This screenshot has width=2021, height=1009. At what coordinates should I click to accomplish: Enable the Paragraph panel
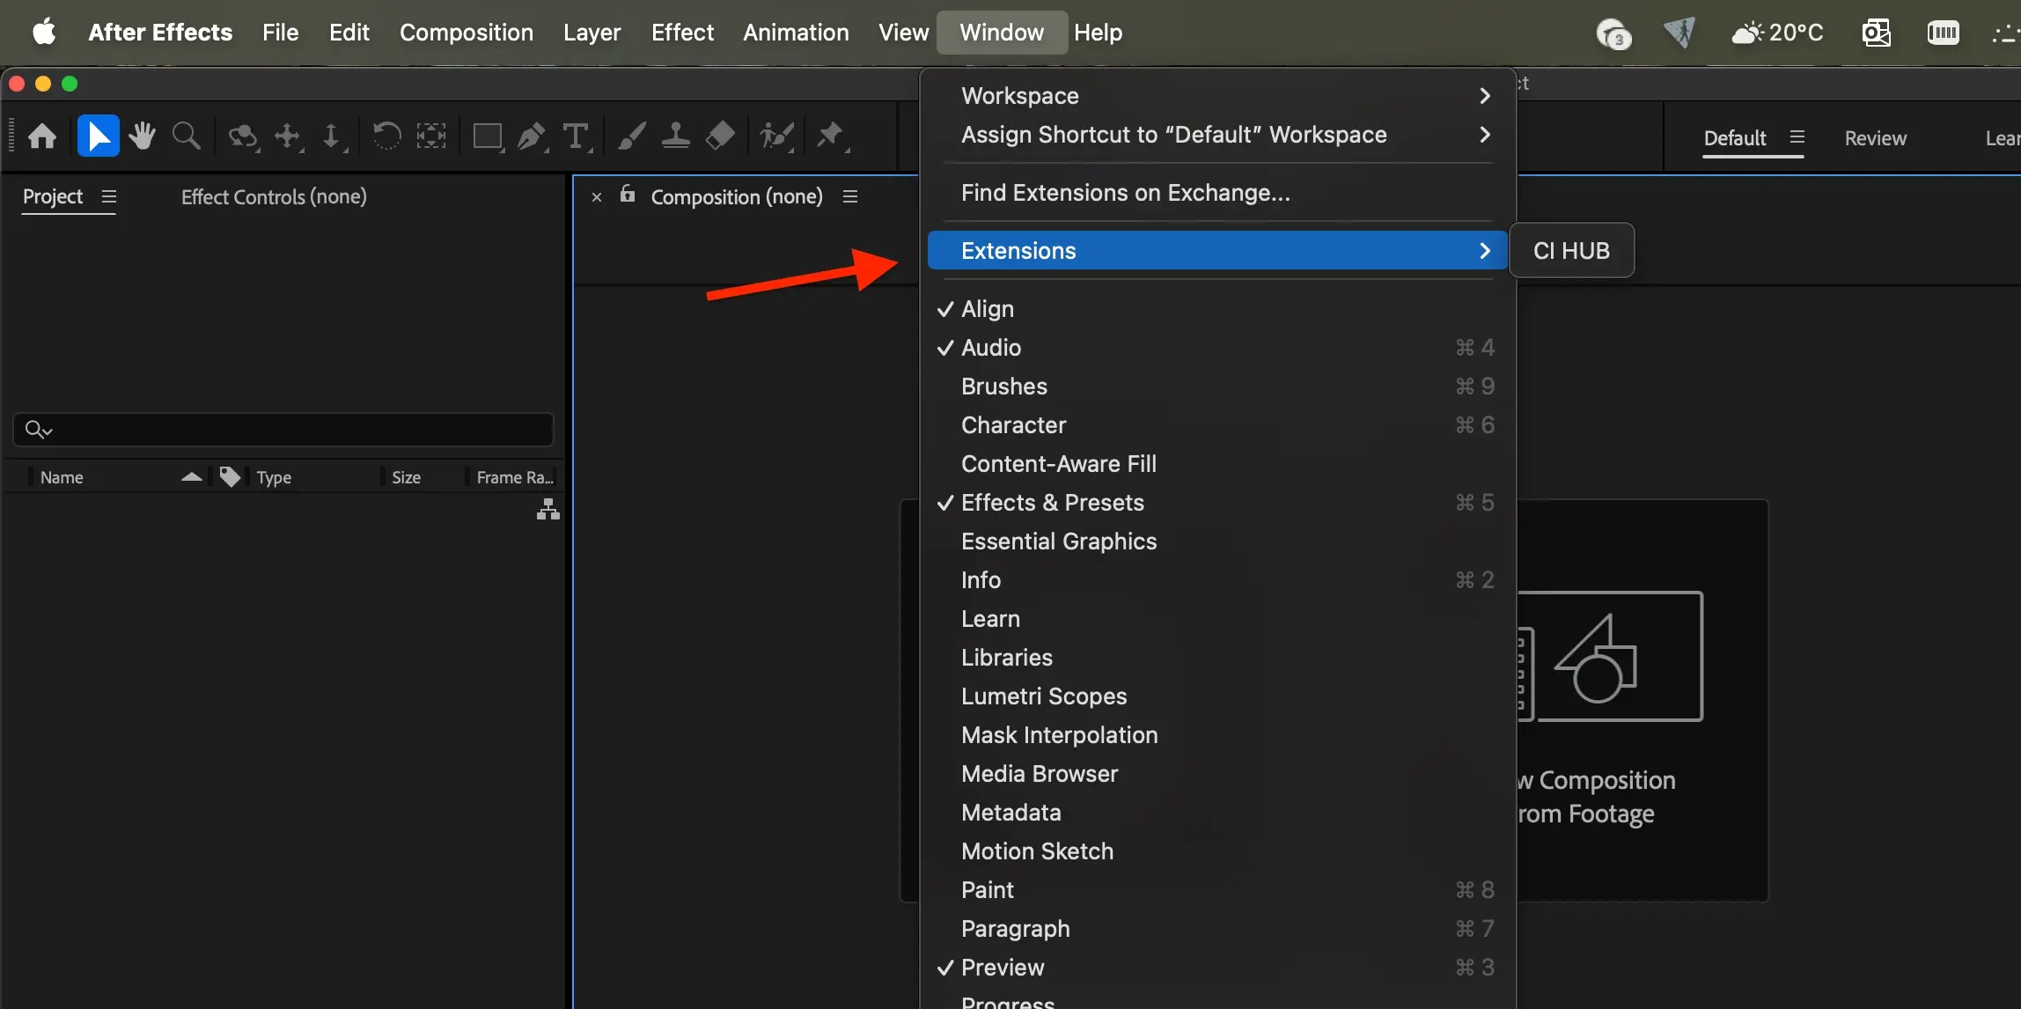(1219, 929)
